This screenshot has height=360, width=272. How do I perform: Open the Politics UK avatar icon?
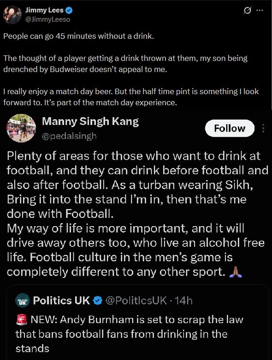coord(23,300)
